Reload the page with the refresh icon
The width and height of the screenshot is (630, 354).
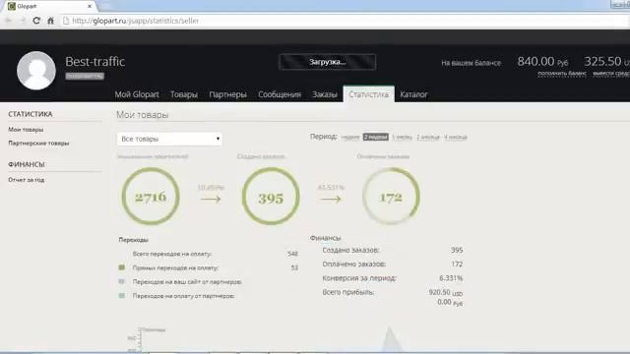click(x=36, y=21)
